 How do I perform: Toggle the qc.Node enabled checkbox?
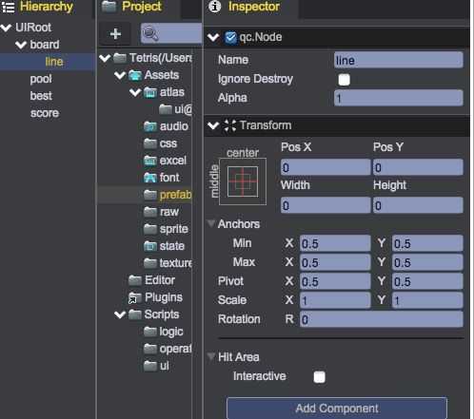[230, 38]
